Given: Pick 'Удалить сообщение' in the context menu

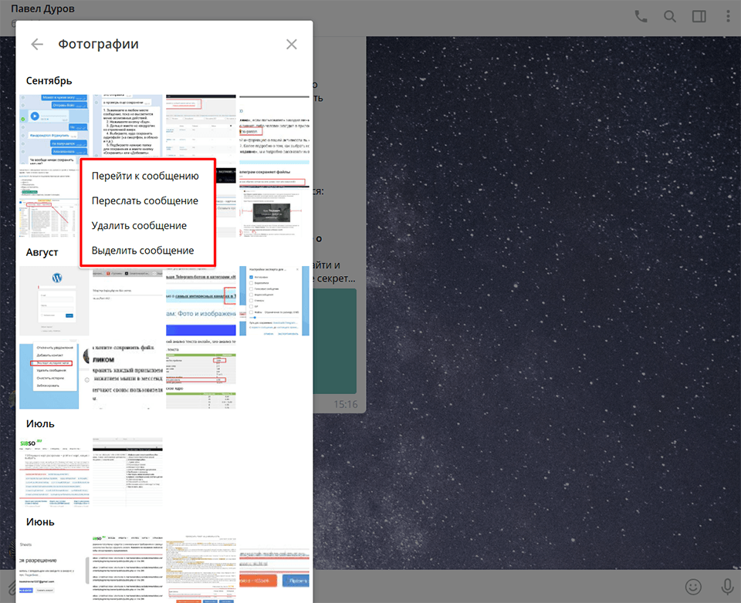Looking at the screenshot, I should point(139,225).
